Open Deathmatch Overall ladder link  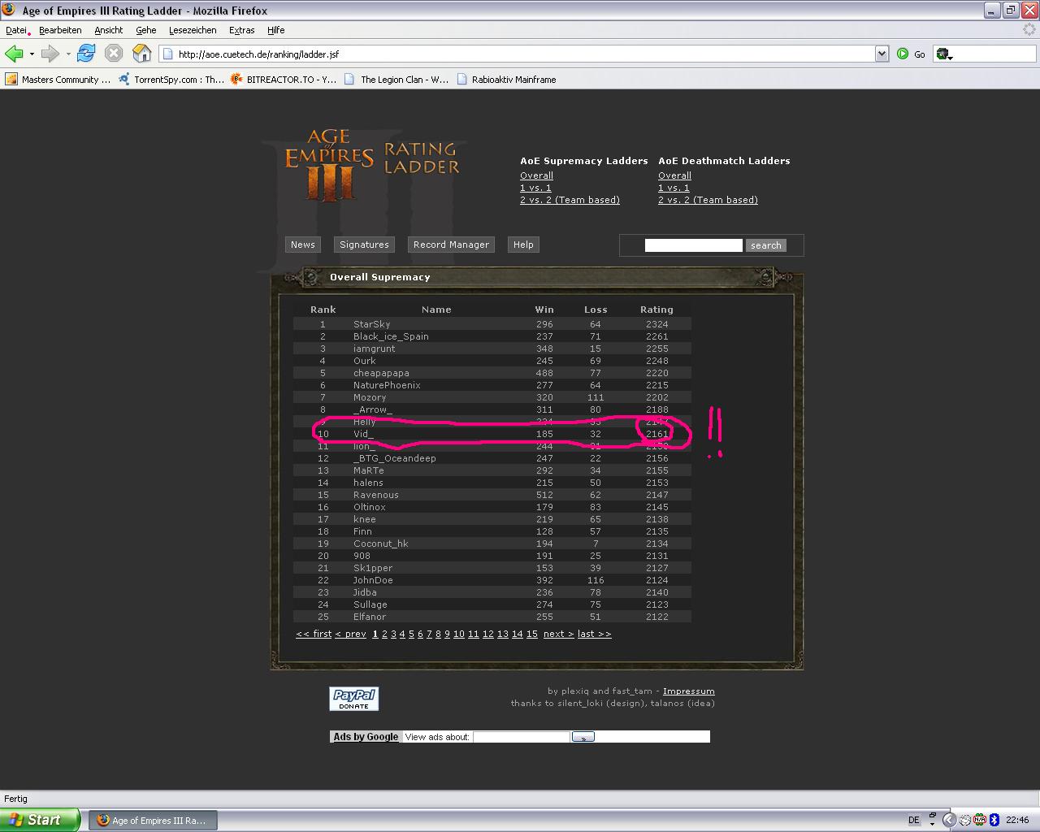[x=674, y=175]
